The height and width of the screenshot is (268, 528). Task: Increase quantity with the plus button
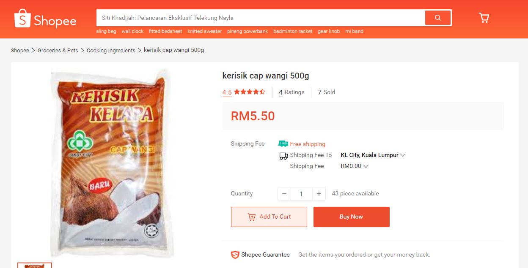[319, 194]
